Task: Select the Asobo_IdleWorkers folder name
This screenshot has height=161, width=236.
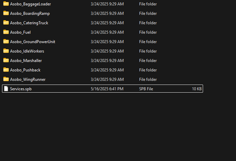Action: (27, 51)
